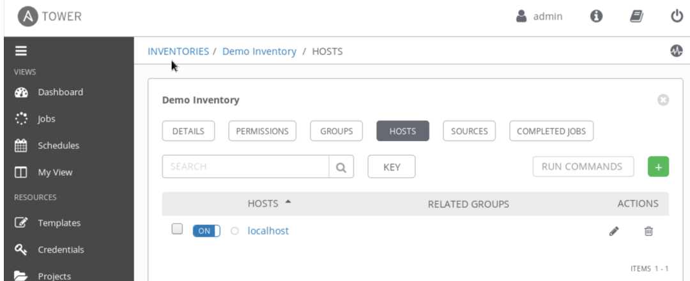The width and height of the screenshot is (690, 281).
Task: Add a new host with plus button
Action: tap(658, 167)
